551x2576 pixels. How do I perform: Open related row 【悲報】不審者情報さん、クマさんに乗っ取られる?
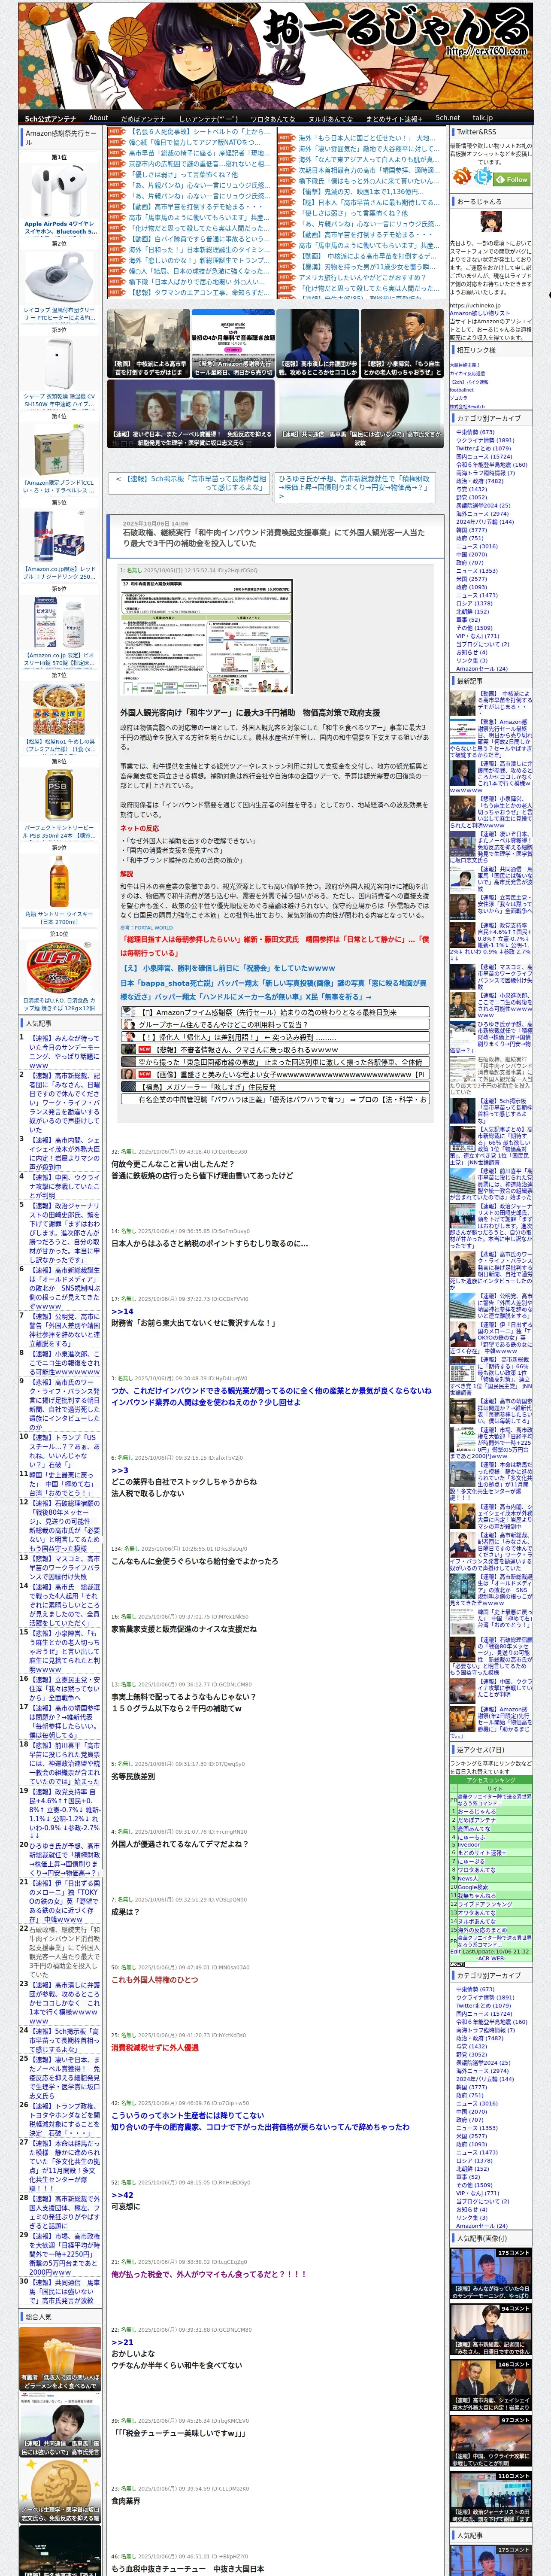274,1050
